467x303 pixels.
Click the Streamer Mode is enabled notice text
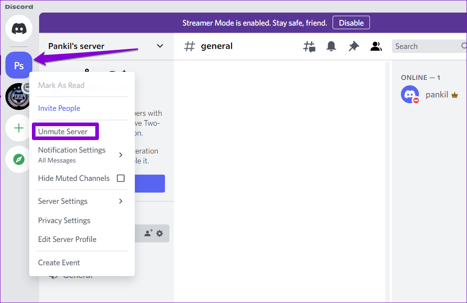(x=255, y=23)
